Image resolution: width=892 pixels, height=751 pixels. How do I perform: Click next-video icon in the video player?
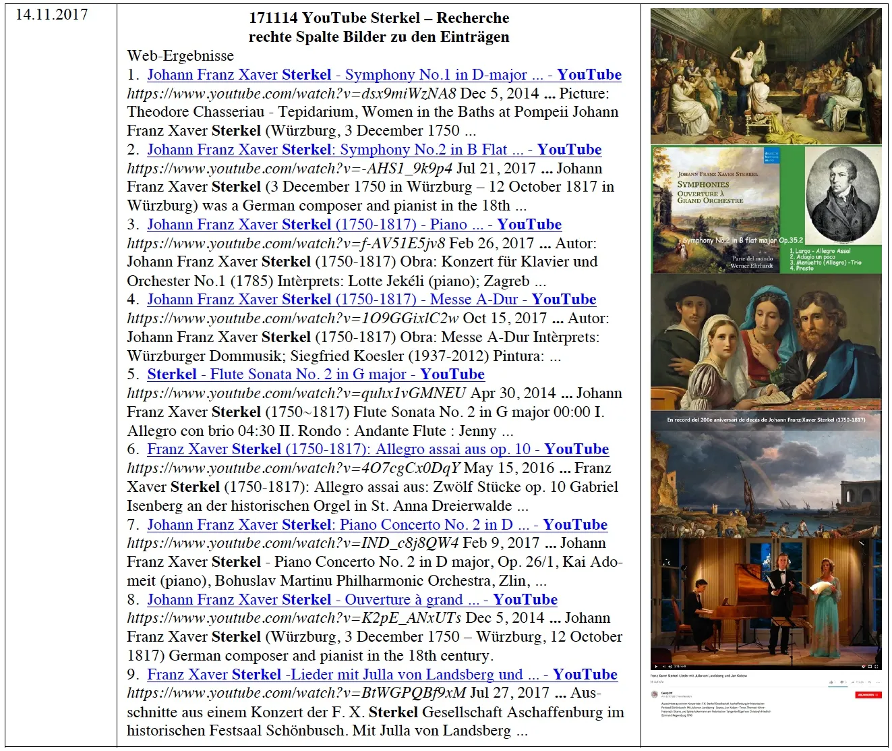pos(664,667)
